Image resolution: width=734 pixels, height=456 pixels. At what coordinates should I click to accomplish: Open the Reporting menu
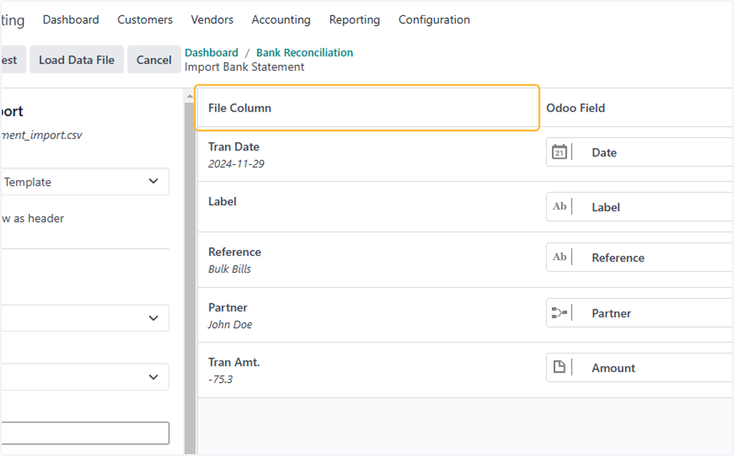coord(355,20)
